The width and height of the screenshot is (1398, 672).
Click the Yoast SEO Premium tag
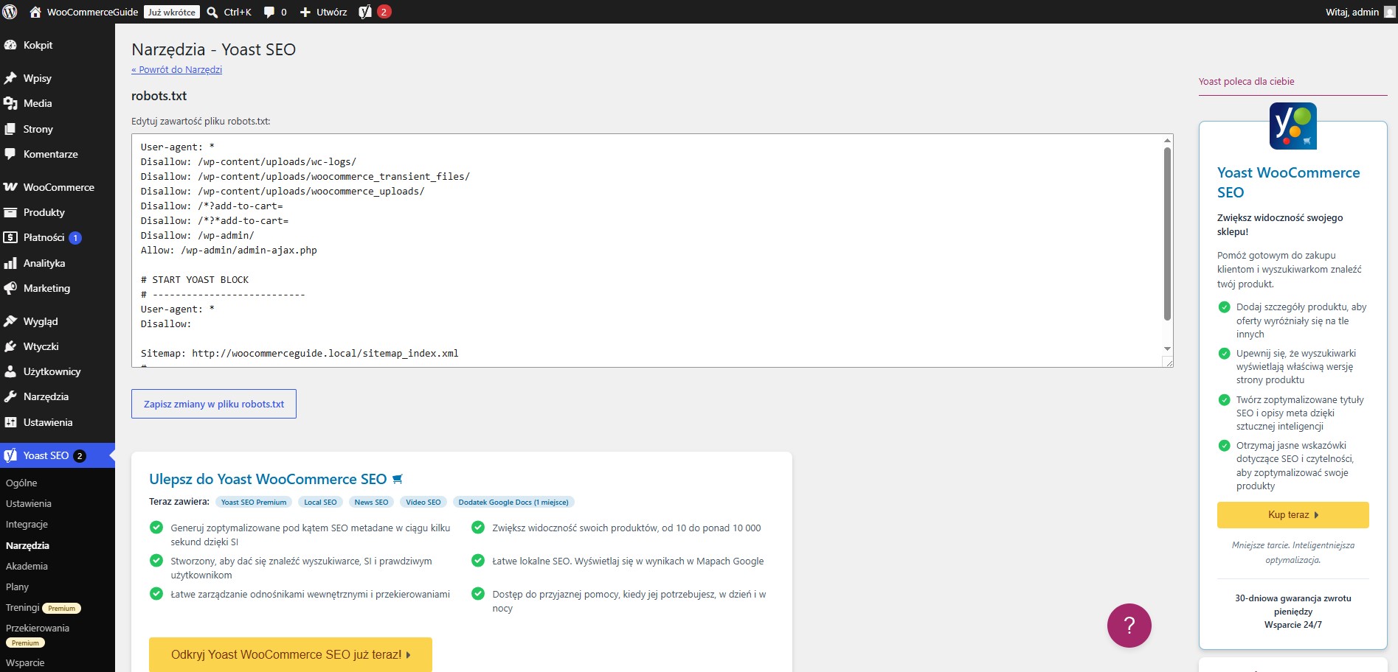[254, 502]
